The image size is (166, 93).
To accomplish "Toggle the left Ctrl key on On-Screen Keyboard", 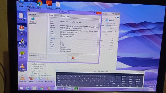I will 62,85.
